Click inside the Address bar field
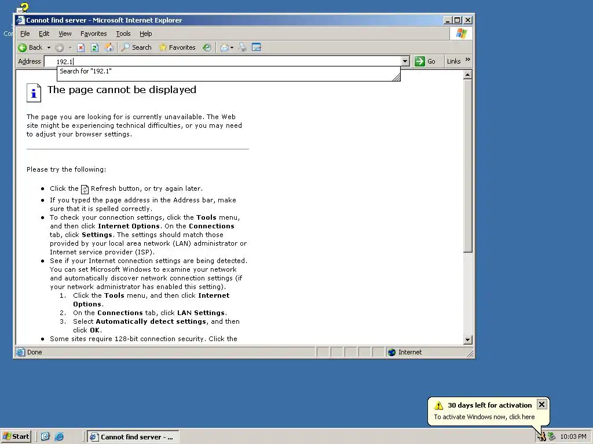The height and width of the screenshot is (444, 593). 223,61
